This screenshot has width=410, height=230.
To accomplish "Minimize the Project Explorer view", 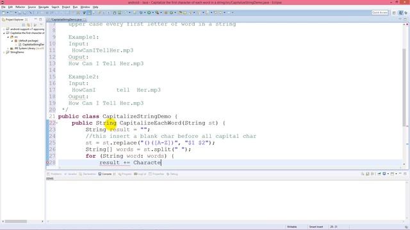I will [x=36, y=19].
